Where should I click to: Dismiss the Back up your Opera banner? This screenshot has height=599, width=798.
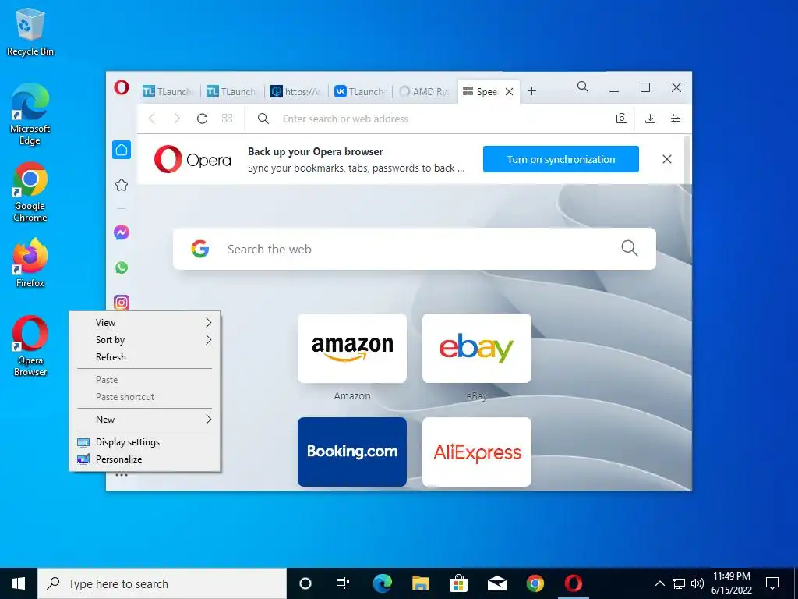[667, 159]
